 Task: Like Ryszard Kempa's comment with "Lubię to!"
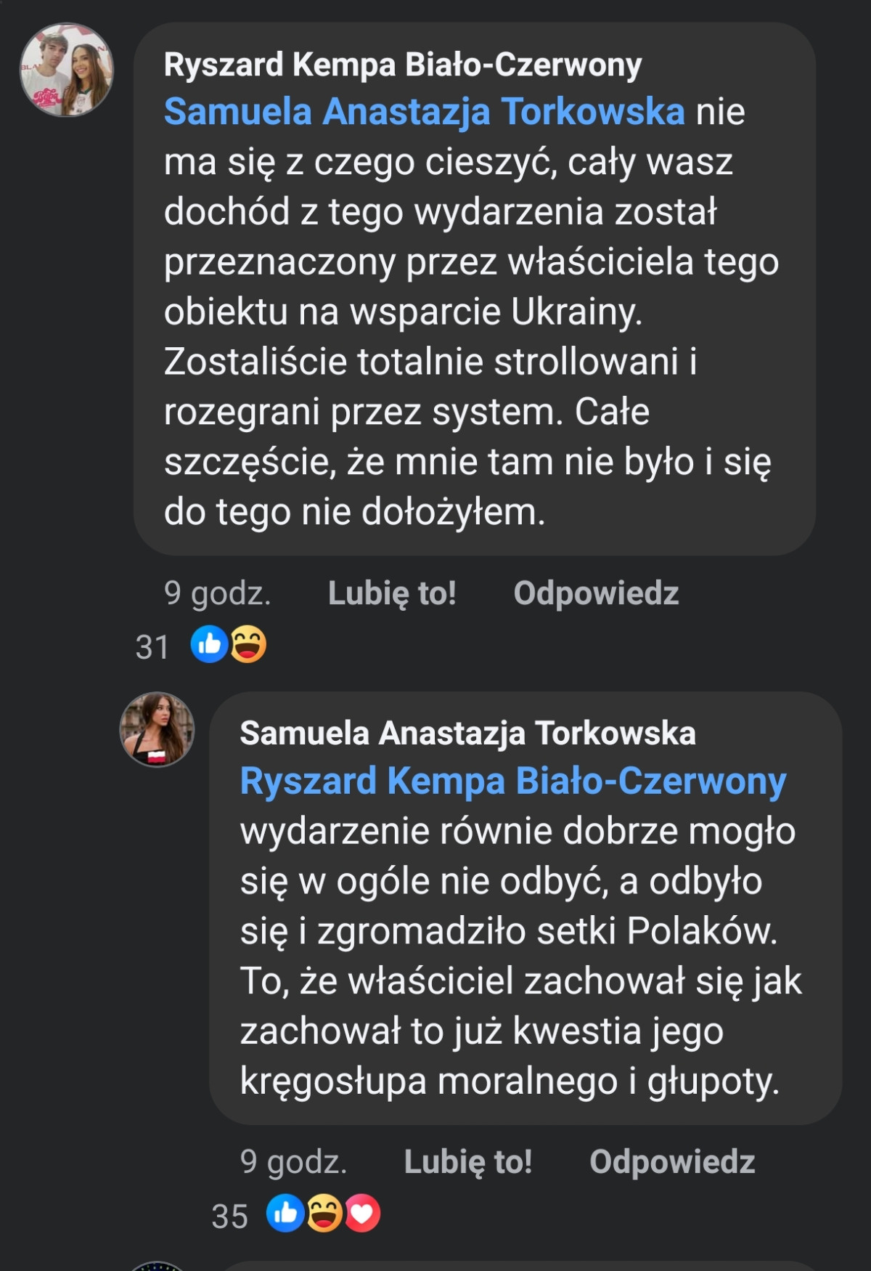pyautogui.click(x=392, y=593)
